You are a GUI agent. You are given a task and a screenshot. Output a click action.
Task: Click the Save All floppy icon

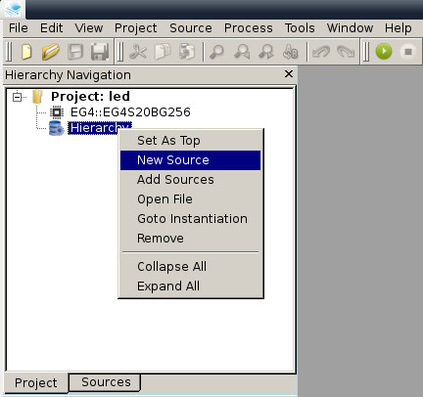[x=100, y=52]
